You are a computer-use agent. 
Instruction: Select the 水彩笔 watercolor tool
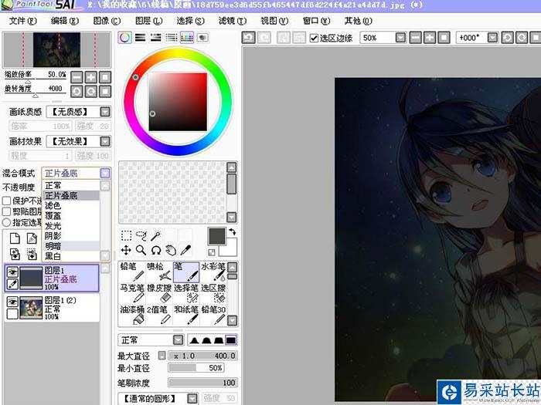[x=213, y=272]
